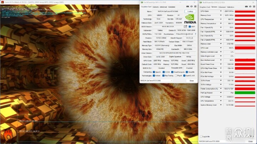257x144 pixels.
Task: Click the '2587.0 MHz' GPU Clock reading
Action: (x=229, y=11)
